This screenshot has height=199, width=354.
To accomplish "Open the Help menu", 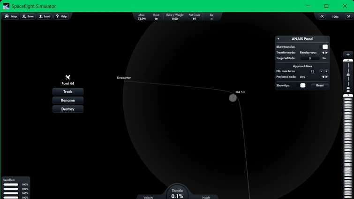I will click(61, 16).
